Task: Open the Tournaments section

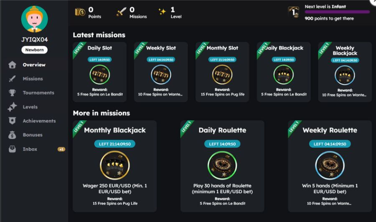Action: point(38,93)
